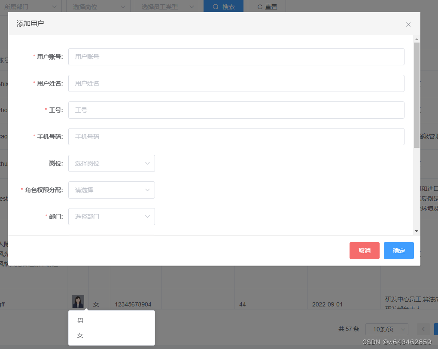Click the 取消 cancel button

(364, 251)
